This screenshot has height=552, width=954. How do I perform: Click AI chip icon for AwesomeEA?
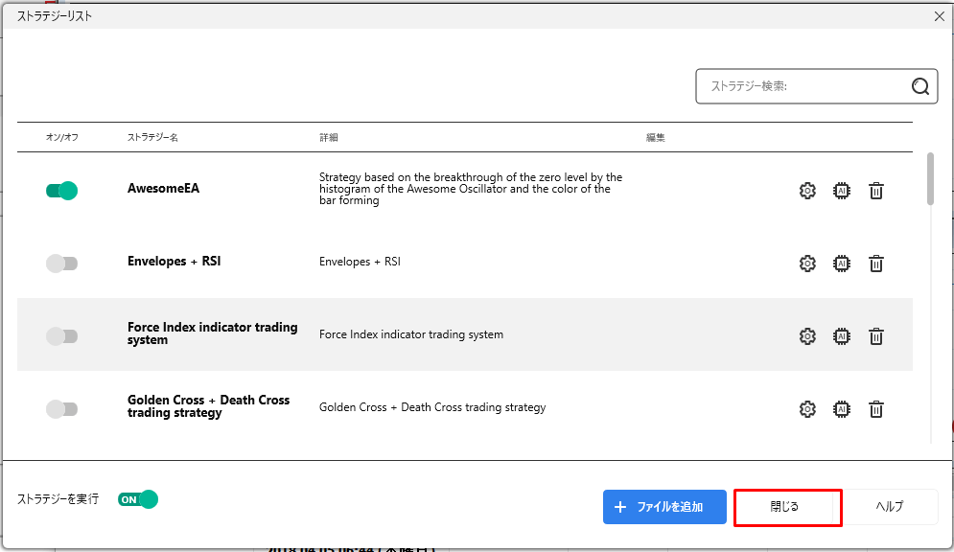click(842, 191)
